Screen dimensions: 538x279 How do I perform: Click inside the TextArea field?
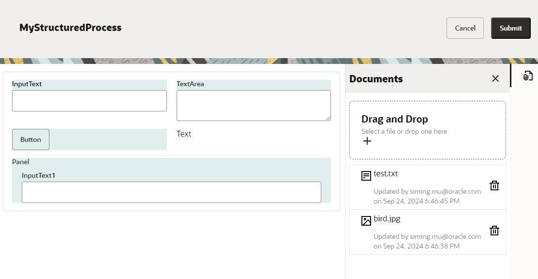click(253, 106)
